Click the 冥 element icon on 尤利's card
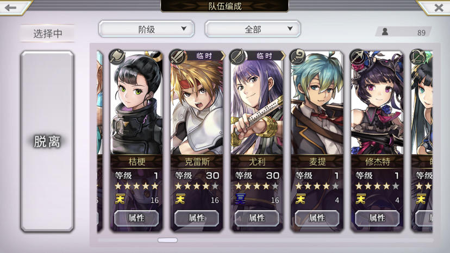The height and width of the screenshot is (253, 450). pyautogui.click(x=240, y=199)
